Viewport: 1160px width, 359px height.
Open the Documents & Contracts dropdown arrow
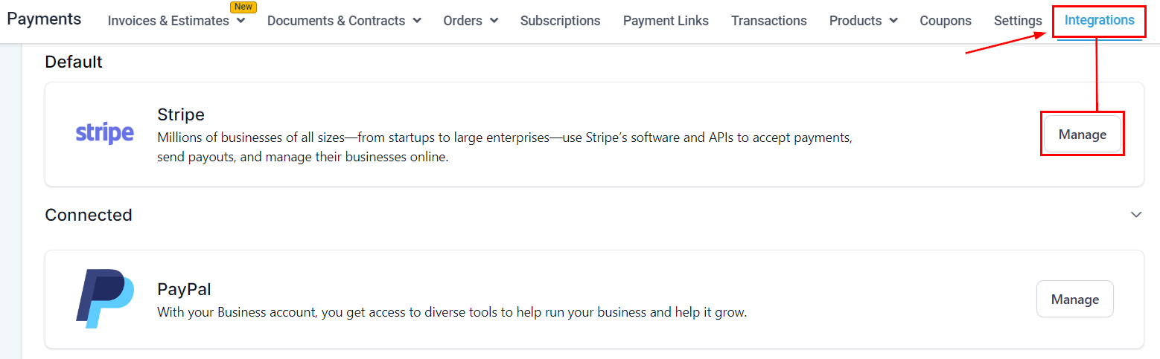pyautogui.click(x=416, y=21)
